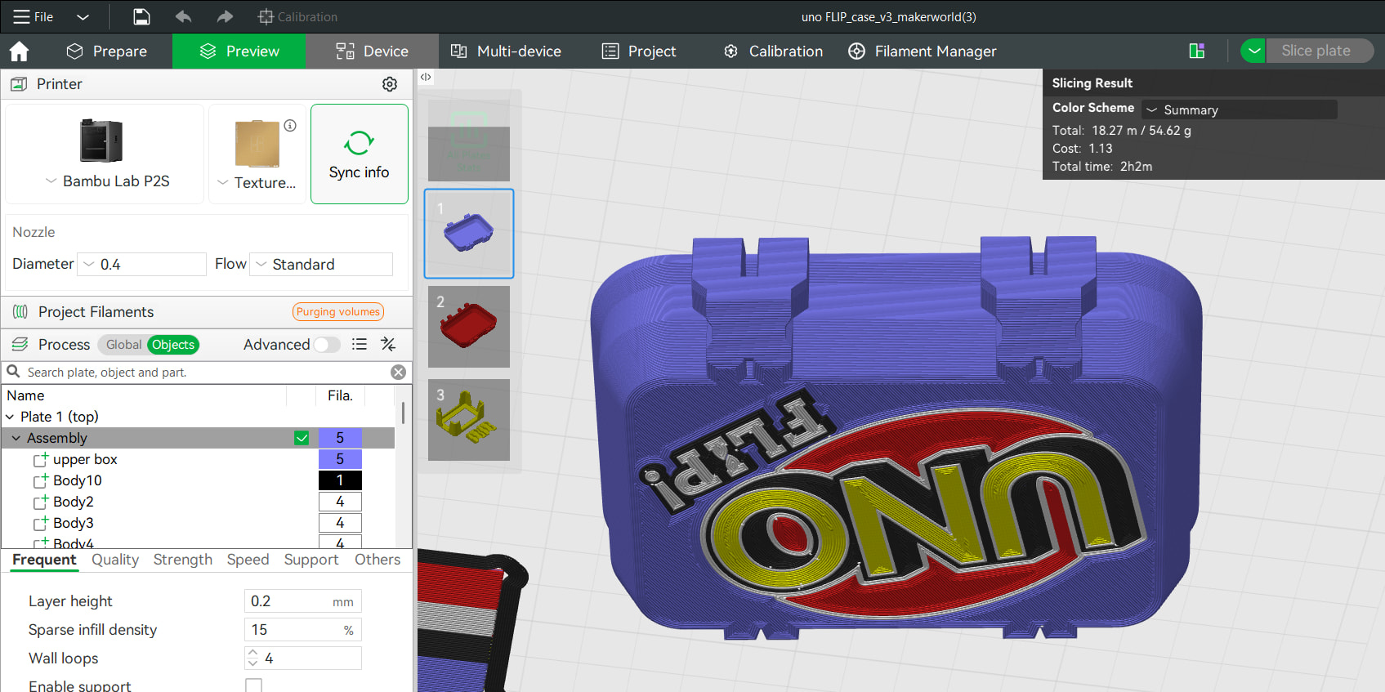Redo with the forward arrow icon
This screenshot has width=1385, height=692.
[225, 16]
